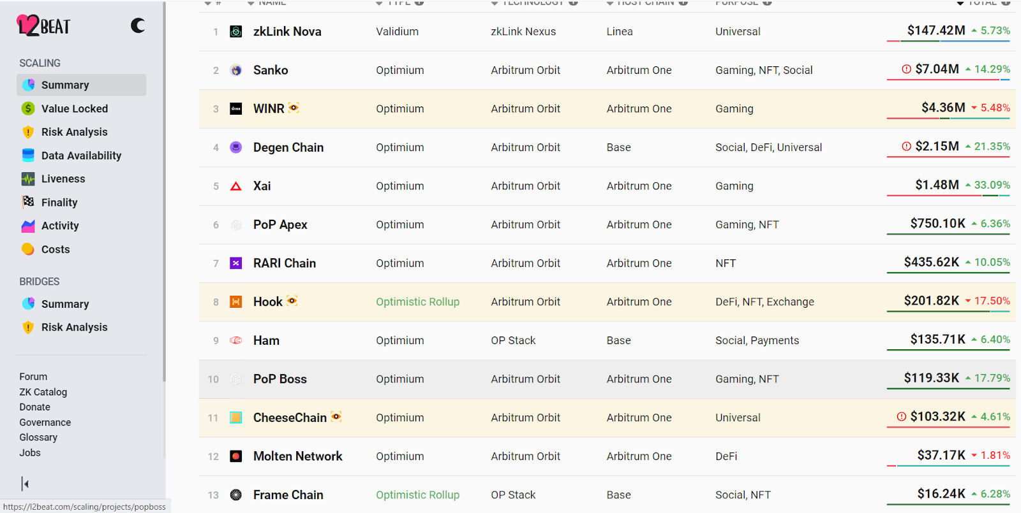
Task: Click the zkLink Nova TVL breakdown bar
Action: click(x=948, y=41)
